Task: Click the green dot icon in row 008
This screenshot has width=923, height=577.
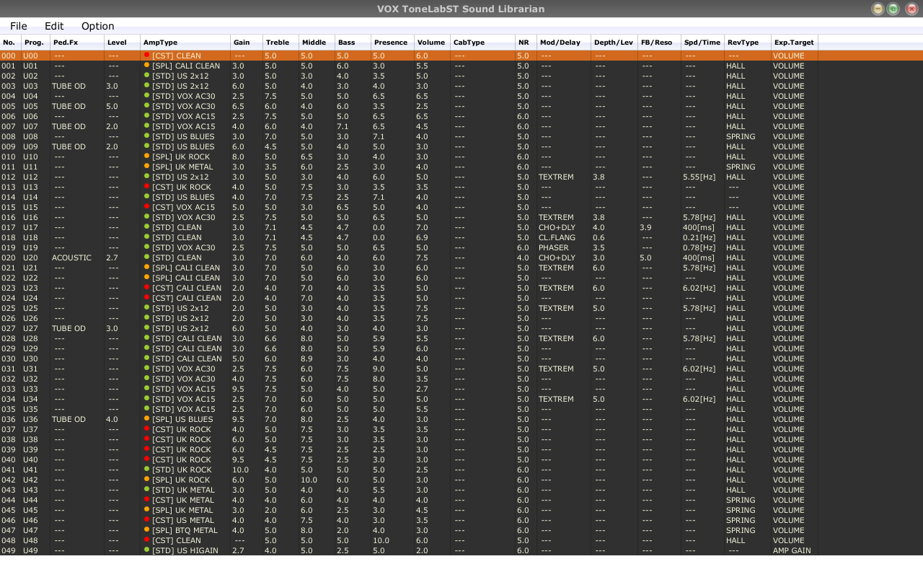Action: point(147,136)
